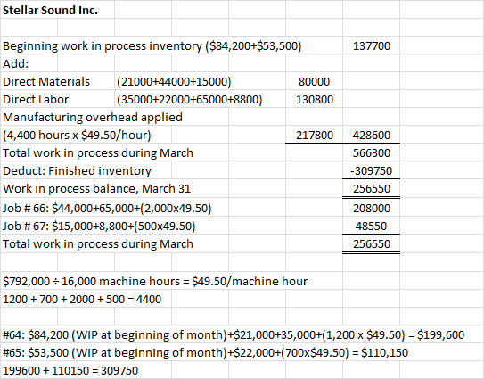Click the Job # 67 calculation row
This screenshot has width=484, height=379.
pos(99,227)
